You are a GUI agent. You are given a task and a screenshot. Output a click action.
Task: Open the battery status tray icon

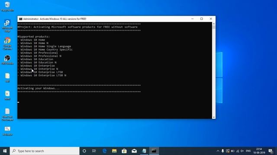(x=233, y=151)
